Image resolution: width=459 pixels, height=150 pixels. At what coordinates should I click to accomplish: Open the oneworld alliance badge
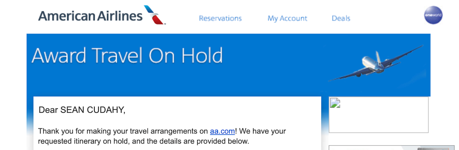(433, 15)
